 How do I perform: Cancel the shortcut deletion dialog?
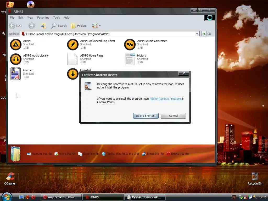pos(173,116)
